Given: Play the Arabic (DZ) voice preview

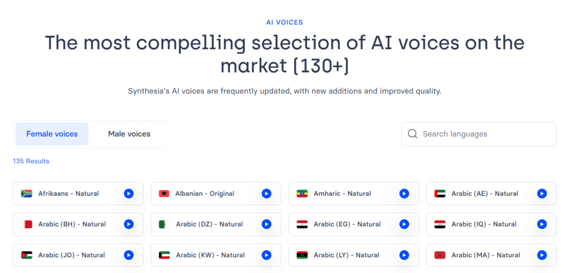Looking at the screenshot, I should 266,224.
